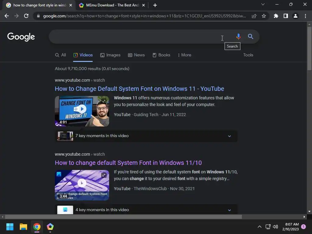Switch to News results
The width and height of the screenshot is (312, 234).
pos(136,55)
